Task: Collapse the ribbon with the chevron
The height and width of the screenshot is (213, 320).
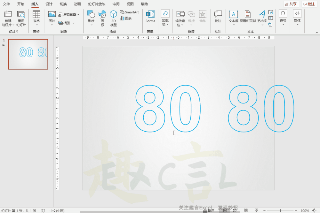Action: [x=317, y=33]
